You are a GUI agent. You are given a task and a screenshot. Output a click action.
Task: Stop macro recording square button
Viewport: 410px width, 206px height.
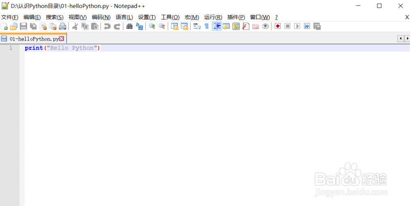pyautogui.click(x=287, y=26)
